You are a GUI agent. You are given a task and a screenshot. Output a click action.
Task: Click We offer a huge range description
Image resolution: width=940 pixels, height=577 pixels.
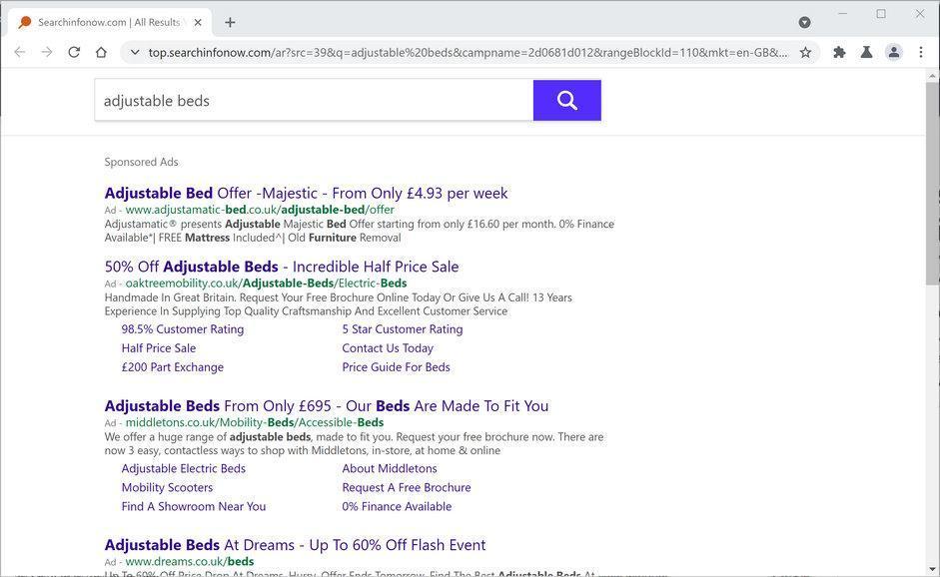pyautogui.click(x=354, y=443)
